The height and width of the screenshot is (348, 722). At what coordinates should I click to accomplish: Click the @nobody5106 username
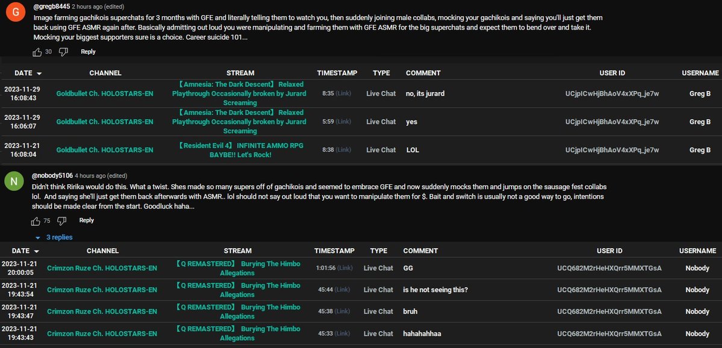point(52,176)
